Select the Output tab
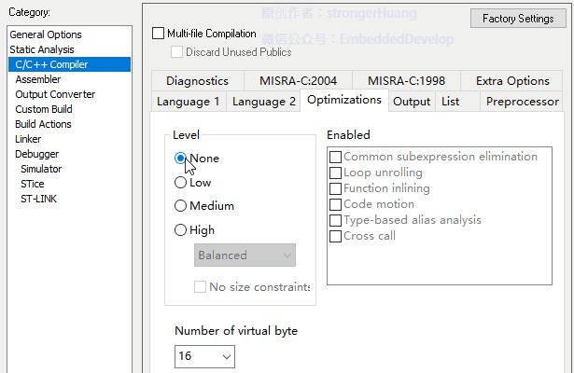The width and height of the screenshot is (574, 373). [412, 102]
